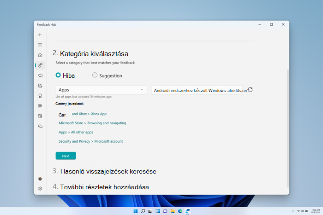
Task: Minimize the Feedback Hub window
Action: coord(260,24)
